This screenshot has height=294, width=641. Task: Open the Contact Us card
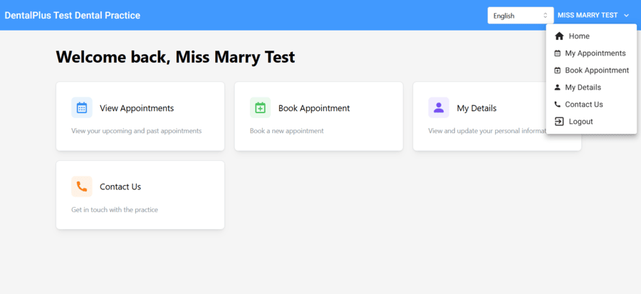click(x=140, y=195)
